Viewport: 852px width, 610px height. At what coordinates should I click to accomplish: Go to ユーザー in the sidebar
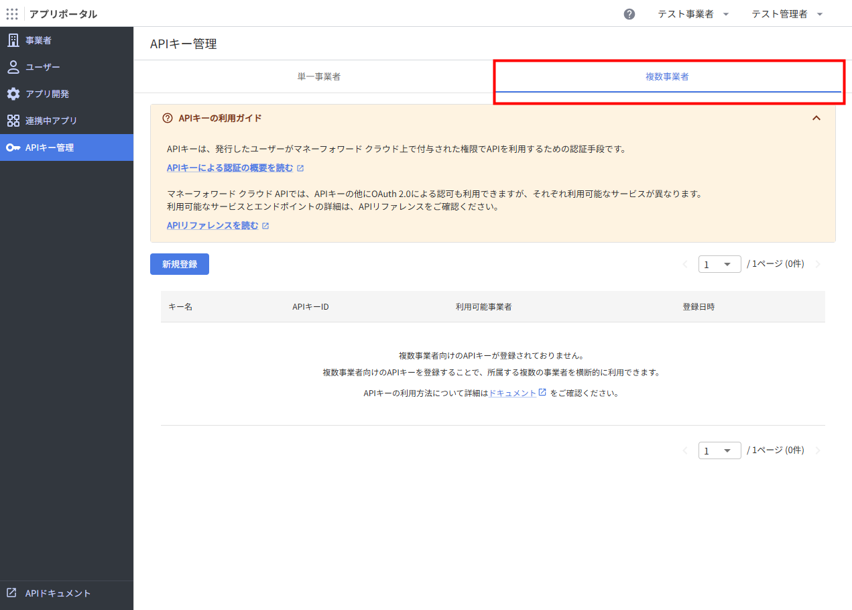click(x=66, y=67)
